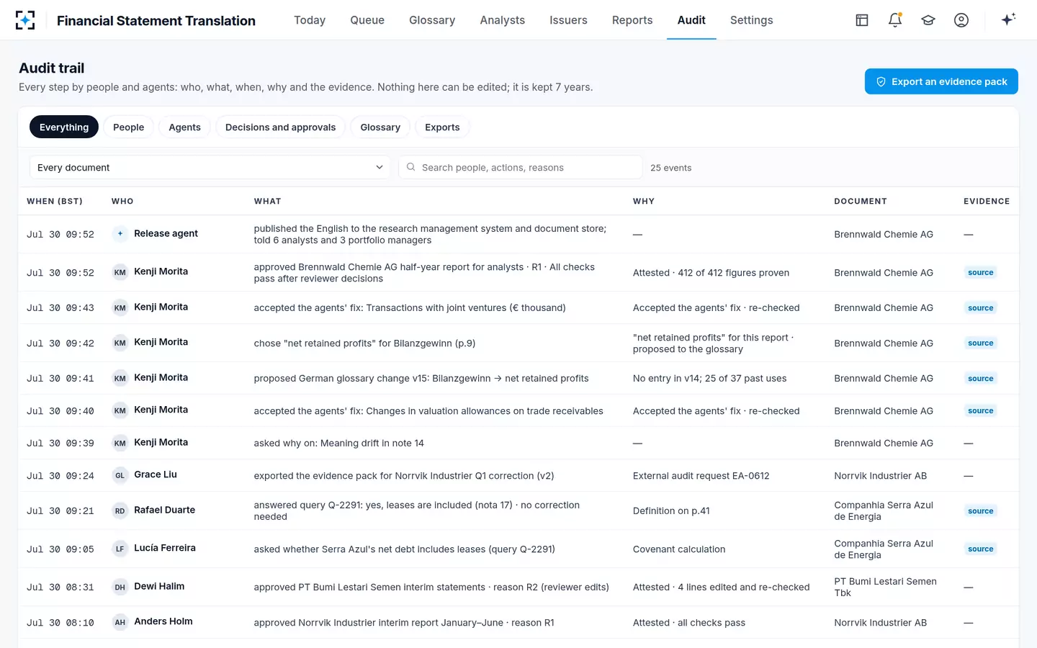Open the Issuers tab
Screen dimensions: 1037x648
pos(568,20)
